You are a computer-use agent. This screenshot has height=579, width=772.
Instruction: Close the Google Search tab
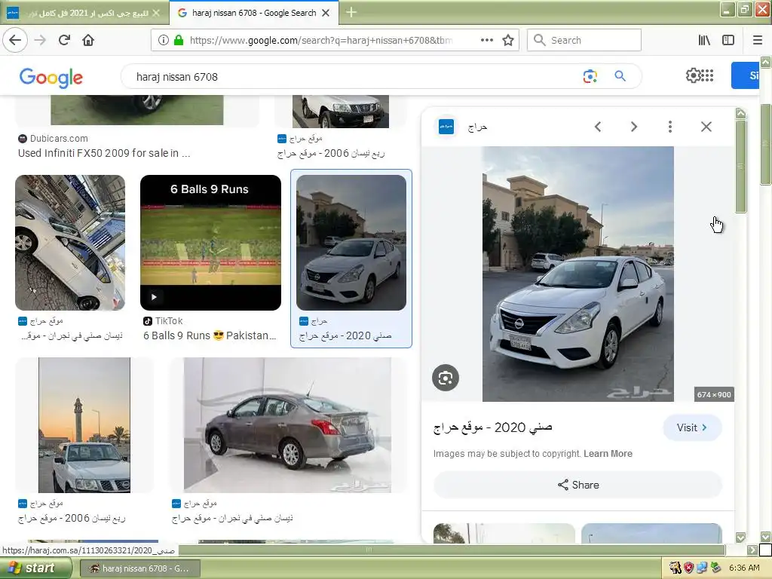(x=326, y=13)
